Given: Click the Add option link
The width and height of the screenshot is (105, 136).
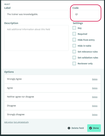Looking at the screenshot, I should point(9,122).
